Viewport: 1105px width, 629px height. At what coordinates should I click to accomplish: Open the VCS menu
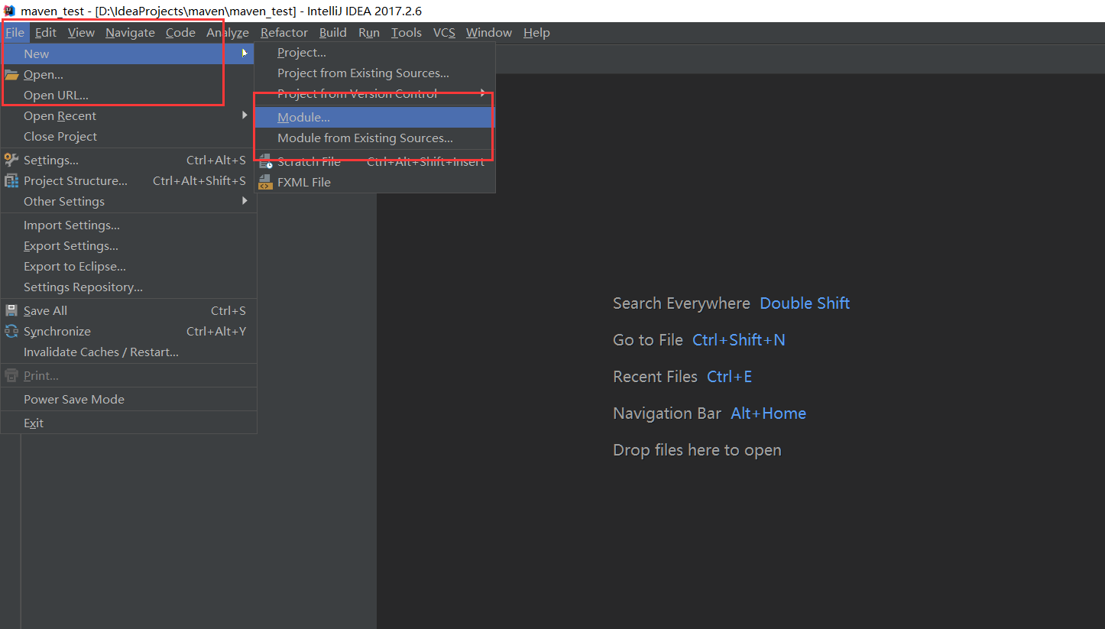444,32
